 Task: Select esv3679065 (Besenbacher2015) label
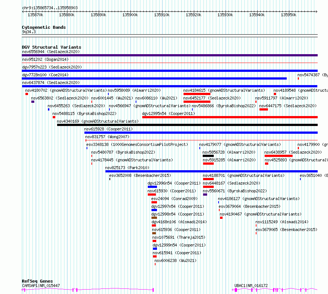click(286, 230)
